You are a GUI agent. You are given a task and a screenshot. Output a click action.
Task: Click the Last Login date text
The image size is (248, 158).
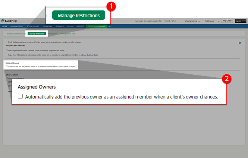[x=148, y=21]
